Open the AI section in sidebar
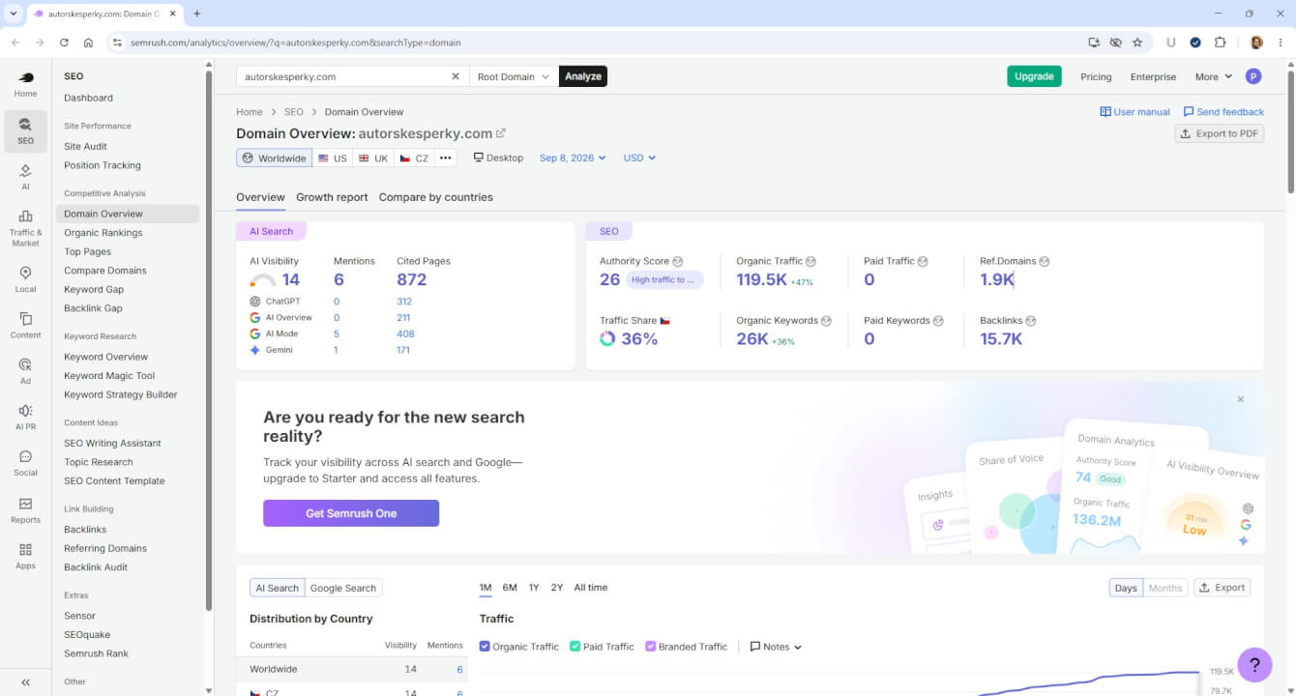 [25, 175]
